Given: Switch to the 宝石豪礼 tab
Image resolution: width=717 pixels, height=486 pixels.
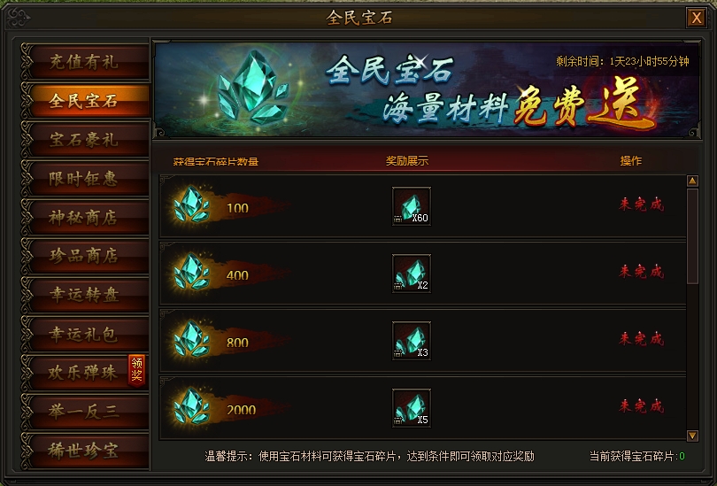Looking at the screenshot, I should 85,140.
